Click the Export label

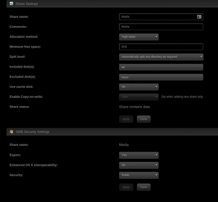[x=15, y=155]
